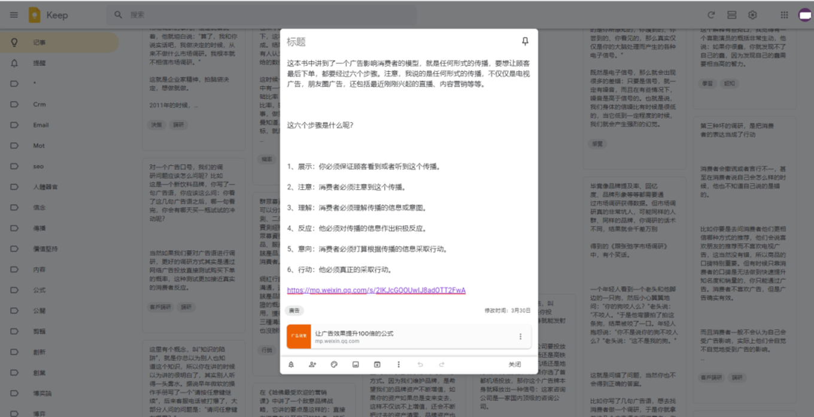
Task: Click the 客戶調研 tag on the left note
Action: (x=161, y=306)
